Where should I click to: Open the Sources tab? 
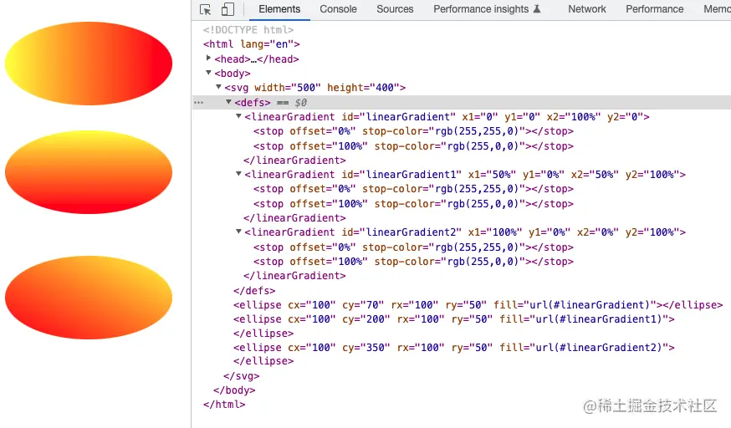(395, 9)
